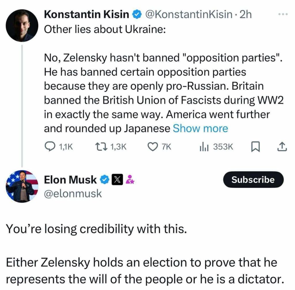The height and width of the screenshot is (290, 295).
Task: Subscribe to Elon Musk
Action: point(253,180)
